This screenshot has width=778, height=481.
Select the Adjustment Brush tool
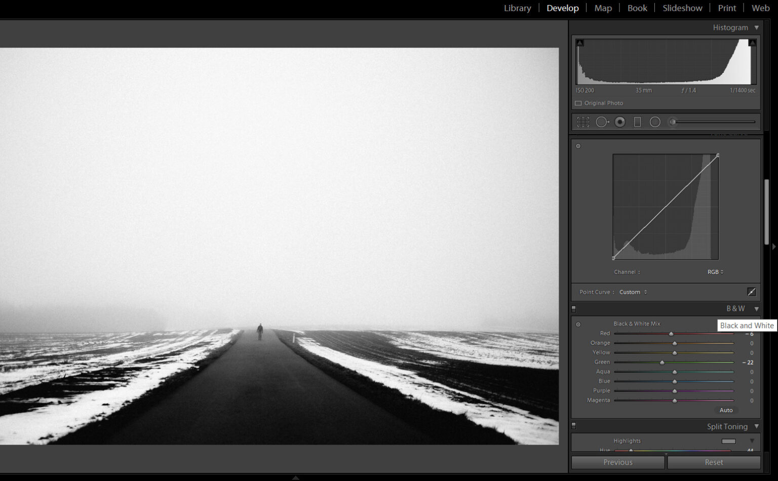[x=673, y=122]
